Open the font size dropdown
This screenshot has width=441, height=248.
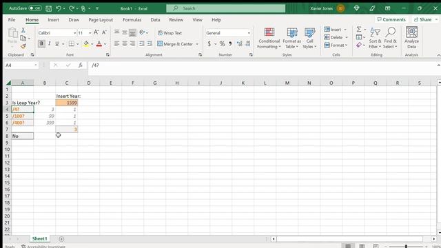click(90, 33)
